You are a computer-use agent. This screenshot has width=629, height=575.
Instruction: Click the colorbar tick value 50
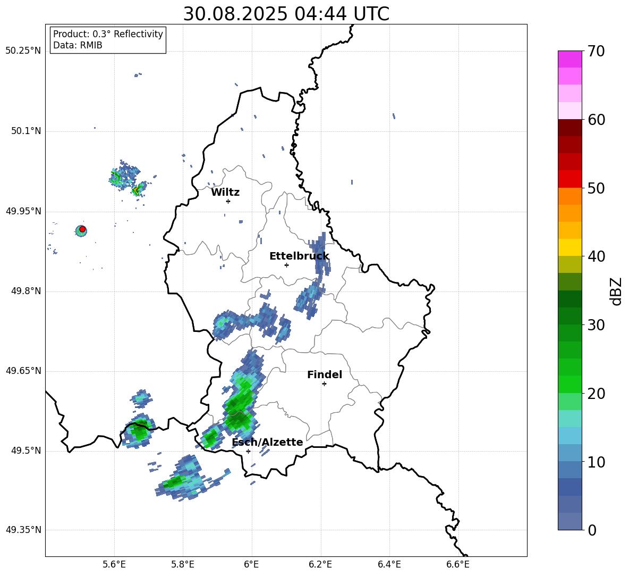click(x=596, y=188)
